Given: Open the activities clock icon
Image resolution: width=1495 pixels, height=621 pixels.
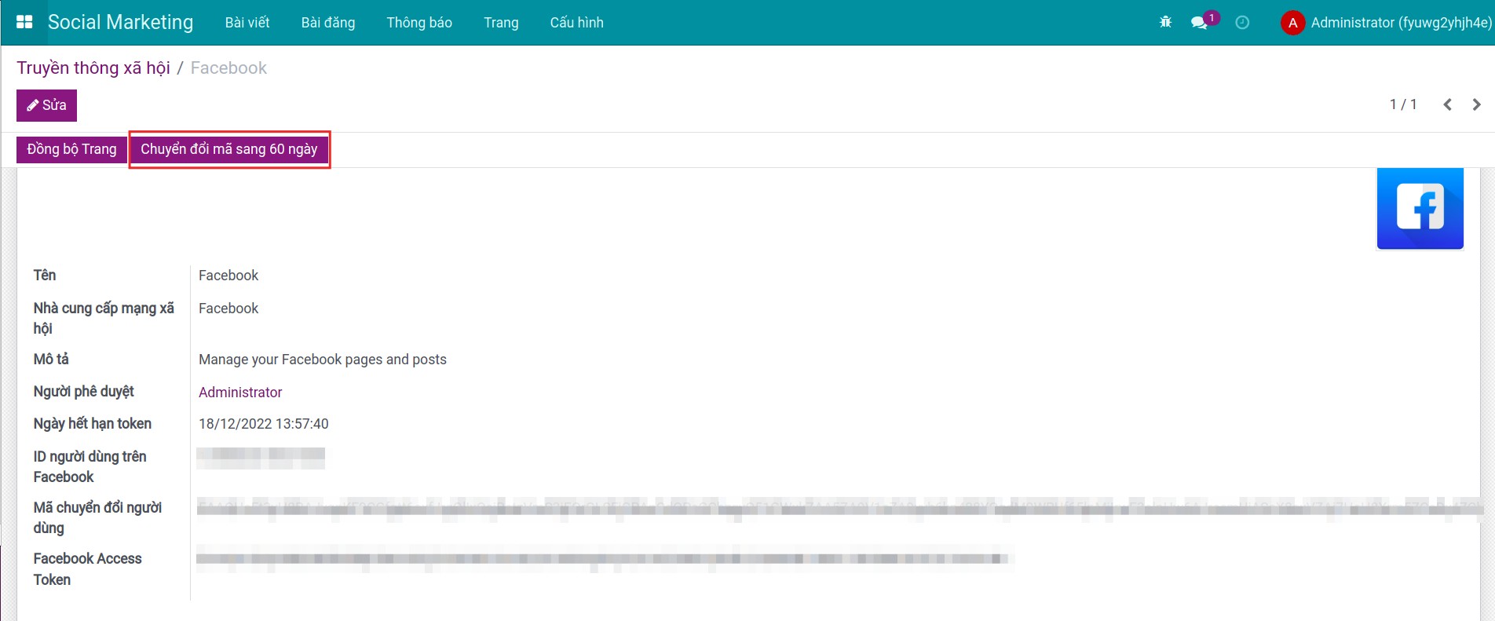Looking at the screenshot, I should pyautogui.click(x=1242, y=23).
